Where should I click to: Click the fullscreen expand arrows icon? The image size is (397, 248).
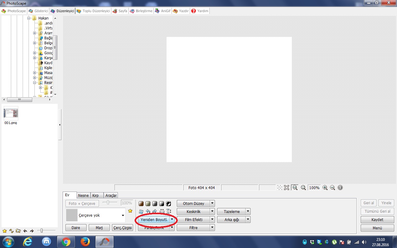pyautogui.click(x=287, y=188)
